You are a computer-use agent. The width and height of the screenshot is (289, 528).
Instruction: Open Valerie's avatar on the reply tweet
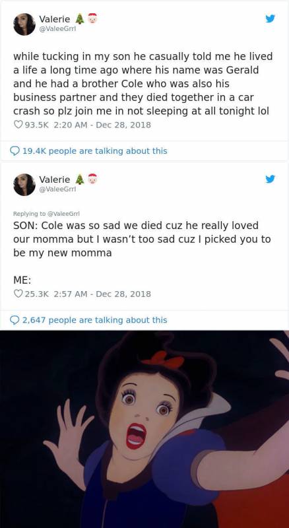24,185
